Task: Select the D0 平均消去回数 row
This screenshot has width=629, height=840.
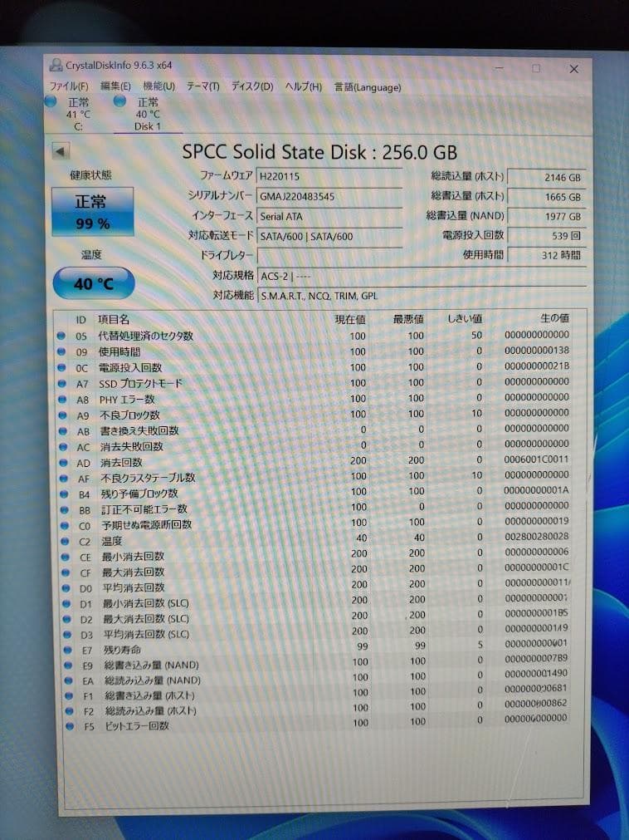Action: (x=316, y=587)
